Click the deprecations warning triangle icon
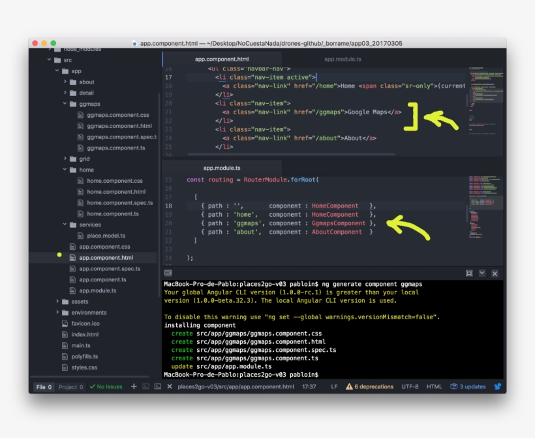Image resolution: width=535 pixels, height=438 pixels. [x=349, y=386]
